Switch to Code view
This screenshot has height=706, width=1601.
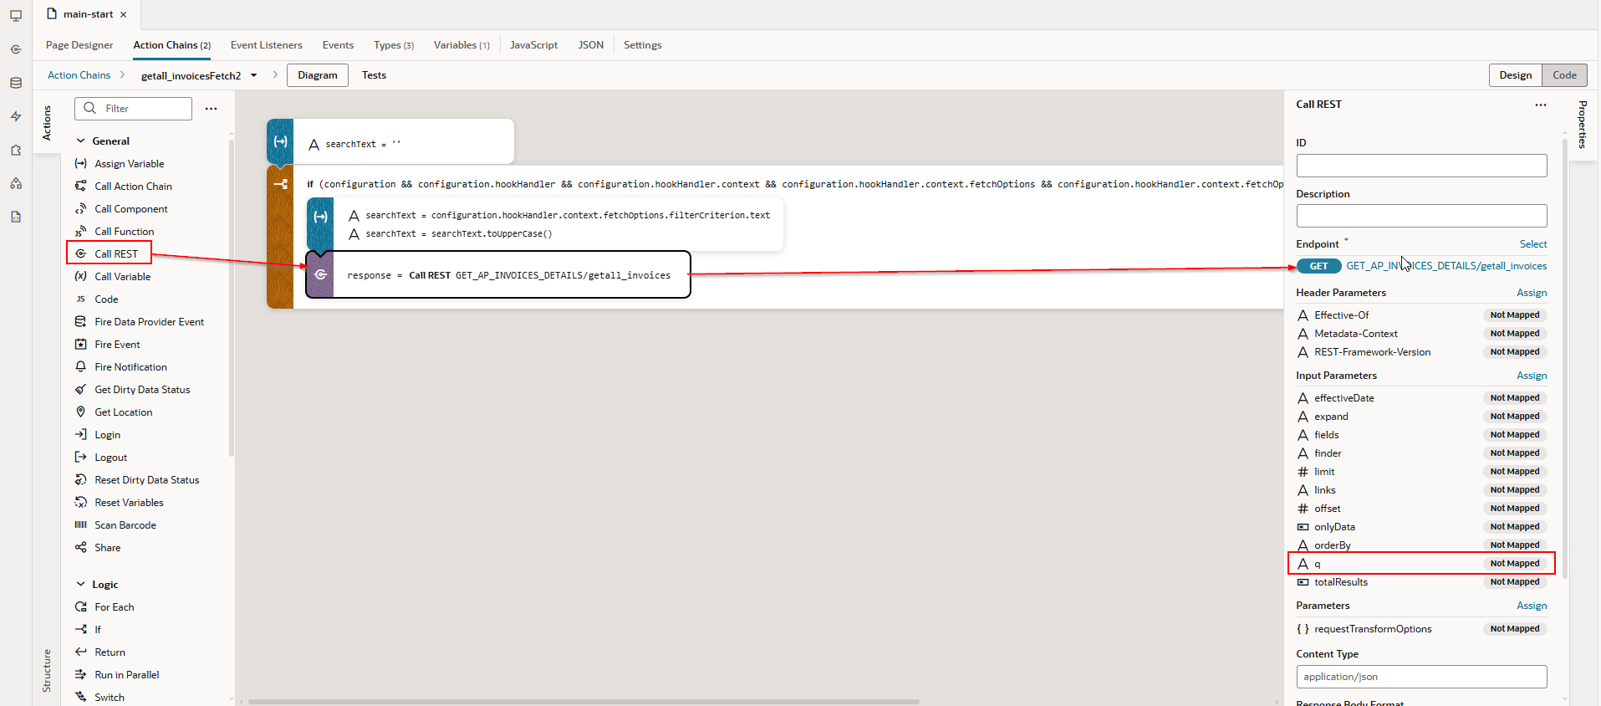point(1564,75)
